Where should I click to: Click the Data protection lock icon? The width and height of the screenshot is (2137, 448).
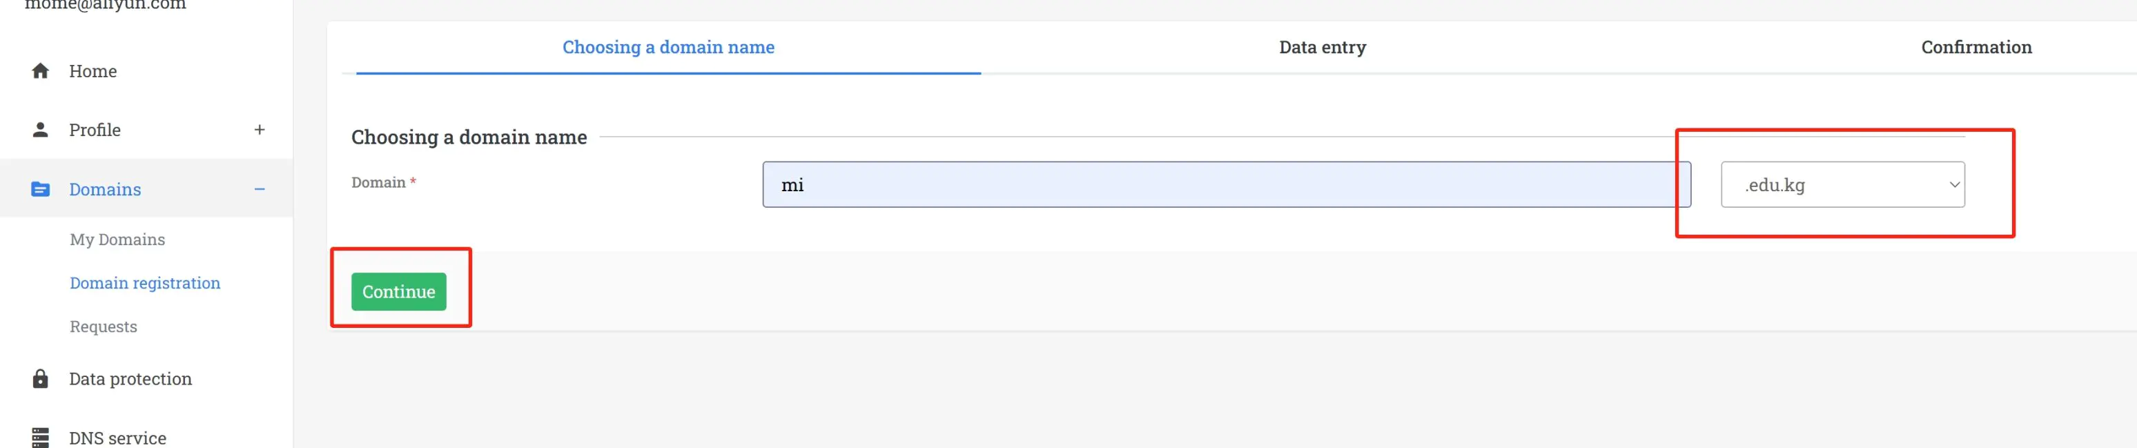click(40, 379)
